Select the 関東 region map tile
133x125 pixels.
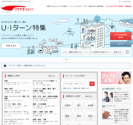pos(67,116)
